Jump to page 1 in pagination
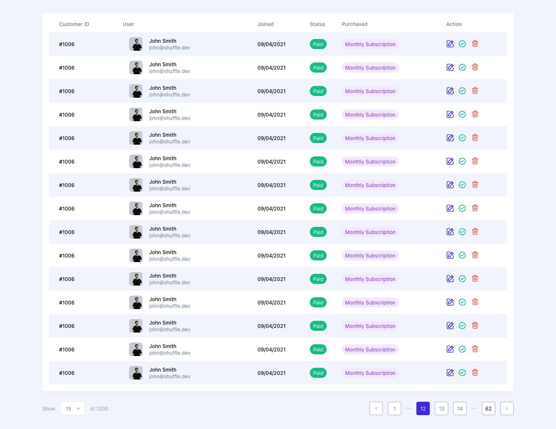 pos(395,408)
